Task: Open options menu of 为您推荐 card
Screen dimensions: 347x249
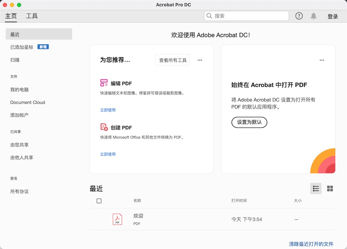Action: coord(200,60)
